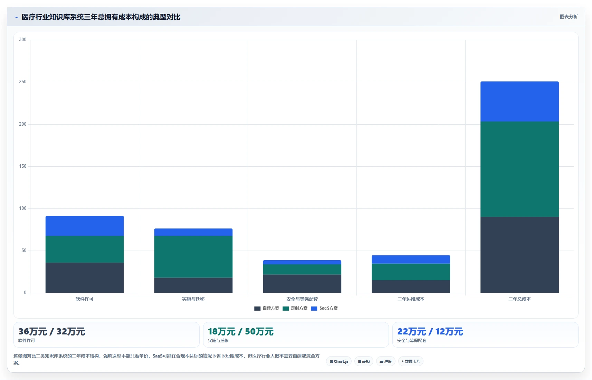Screen dimensions: 592x380
Task: Click the Chart.js tag
Action: tap(339, 361)
